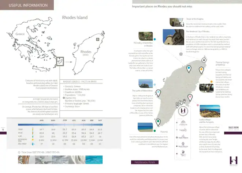Click the first hotel logo with building roof
The width and height of the screenshot is (242, 173).
pyautogui.click(x=183, y=123)
